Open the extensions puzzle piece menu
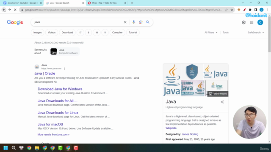This screenshot has height=152, width=271. [x=250, y=10]
